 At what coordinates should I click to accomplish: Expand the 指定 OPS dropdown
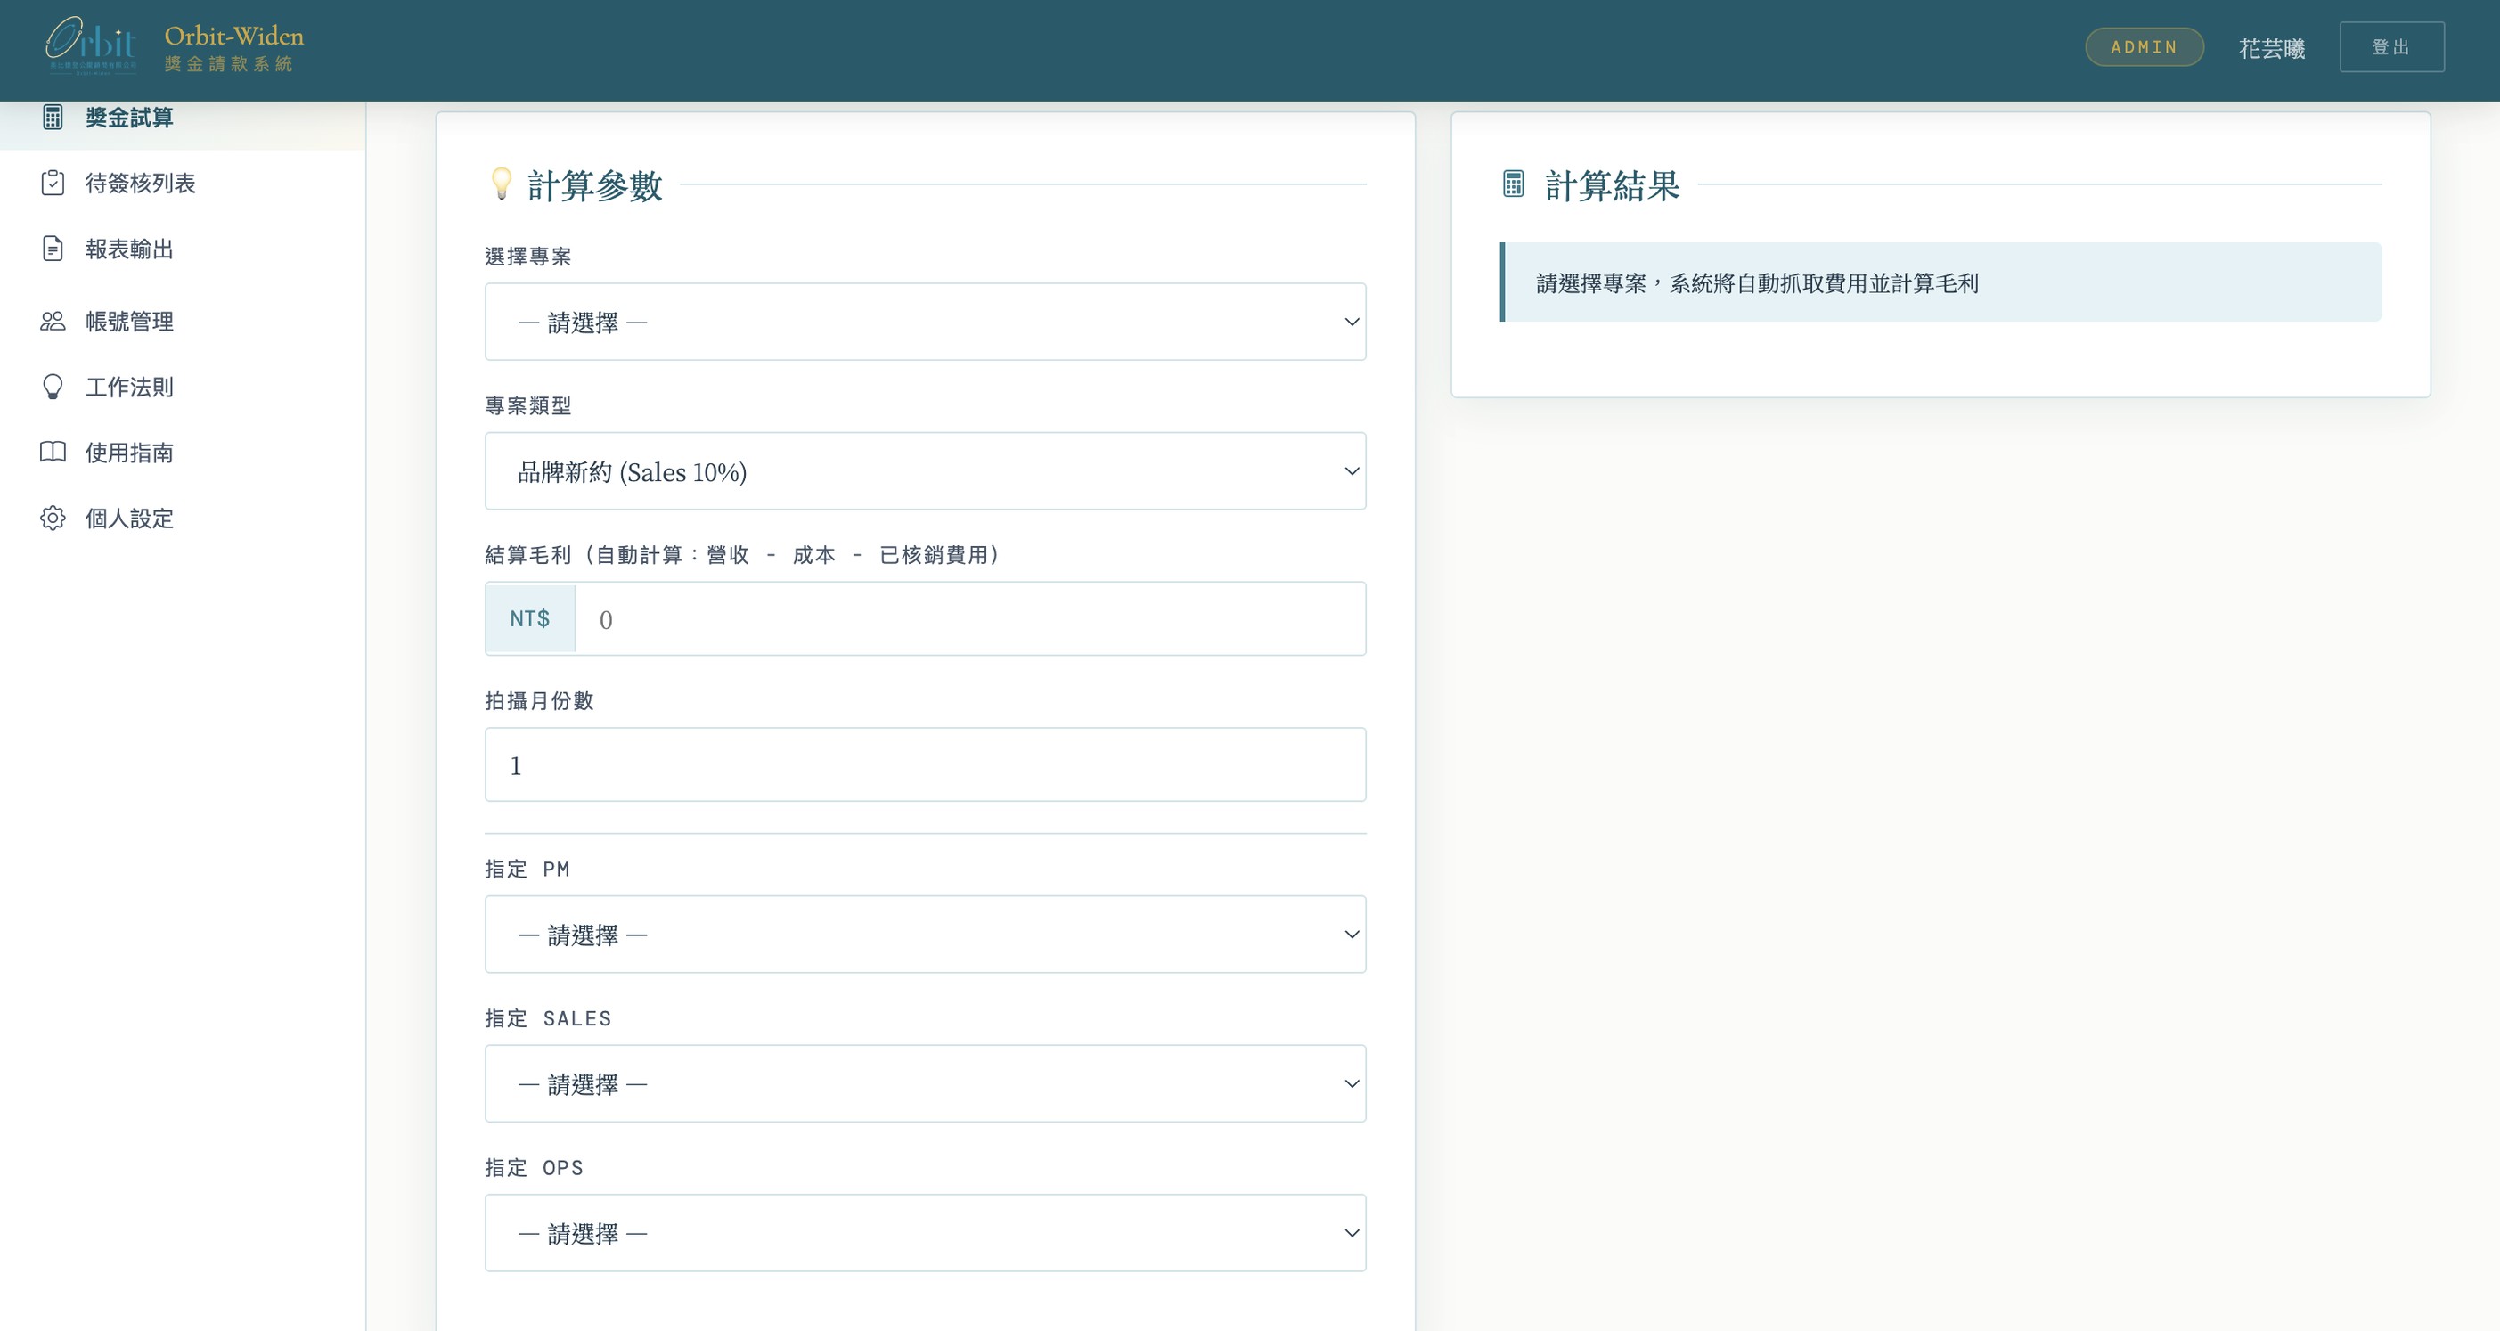point(924,1233)
